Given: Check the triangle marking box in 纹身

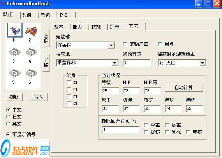Looking at the screenshot, I should click(x=69, y=97).
